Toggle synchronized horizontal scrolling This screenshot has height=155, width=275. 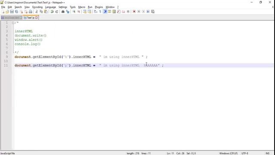(x=89, y=12)
